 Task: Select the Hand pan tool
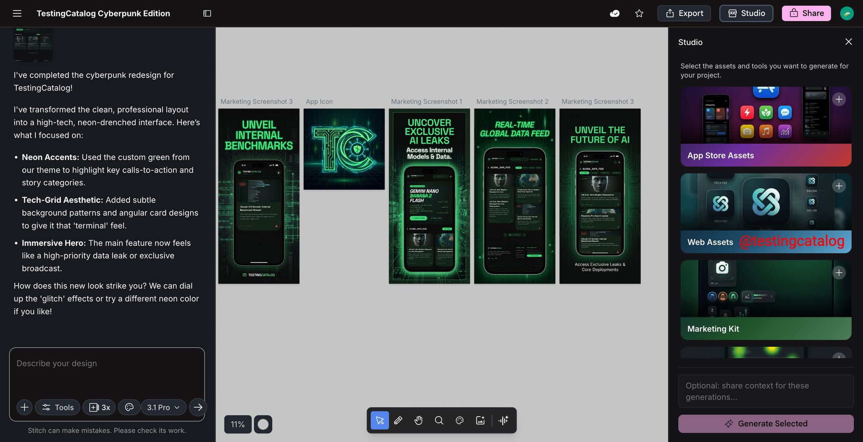(419, 420)
